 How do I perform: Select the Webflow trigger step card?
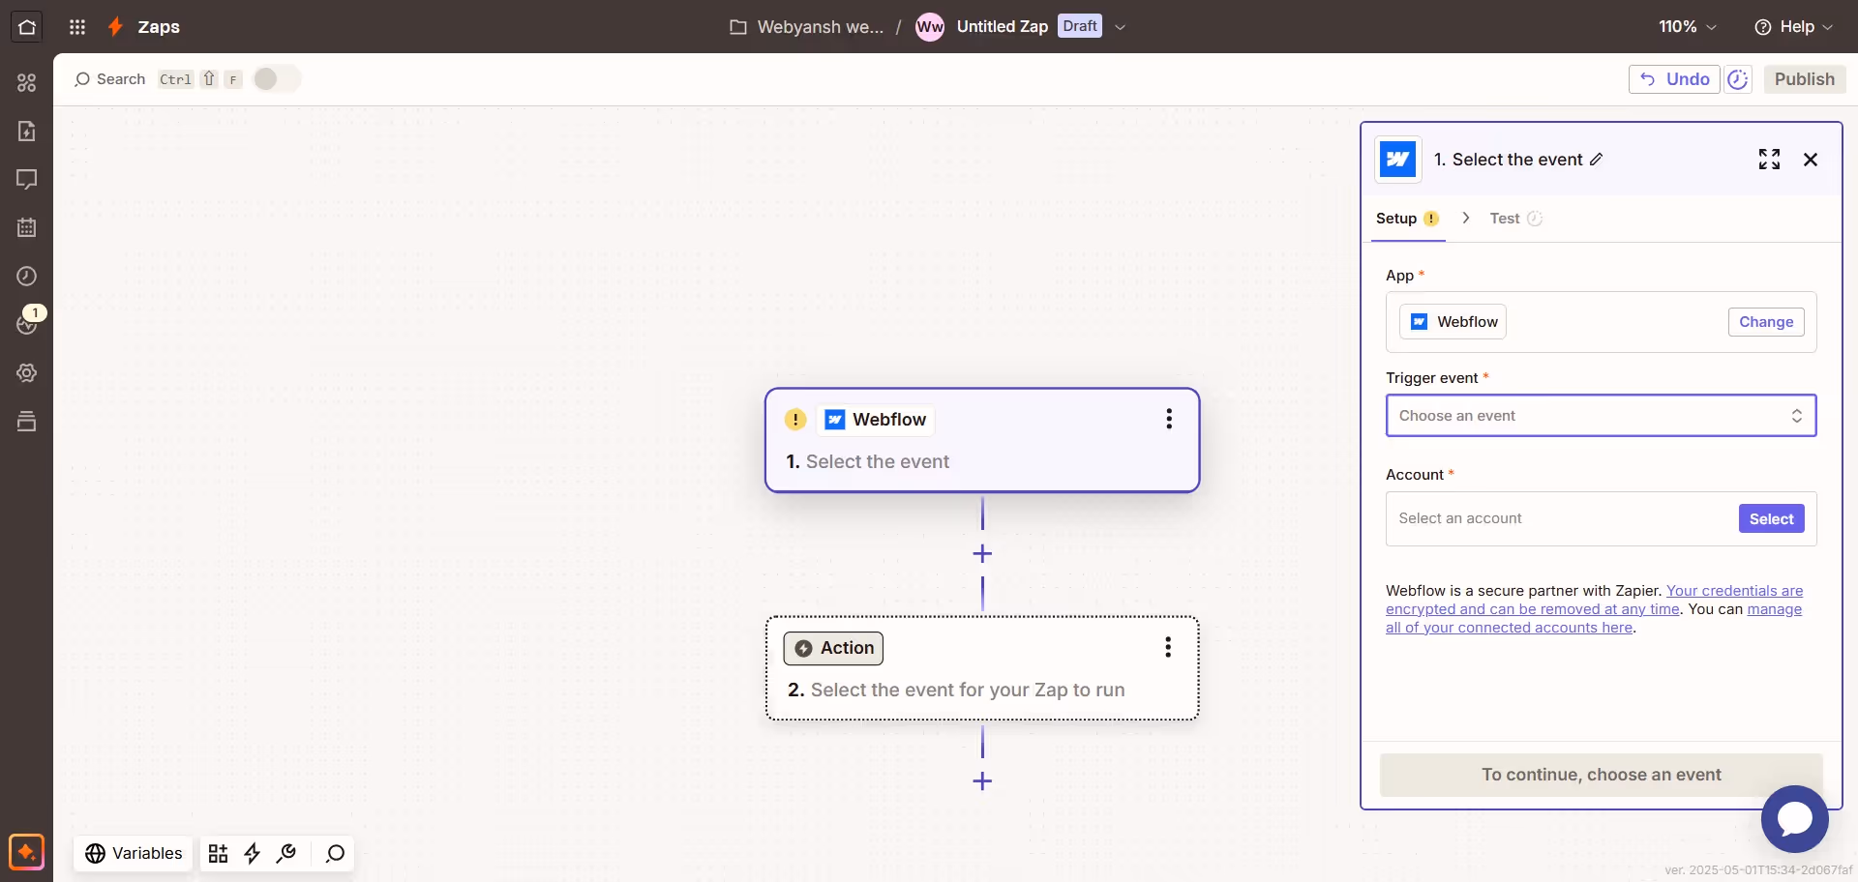(x=982, y=440)
